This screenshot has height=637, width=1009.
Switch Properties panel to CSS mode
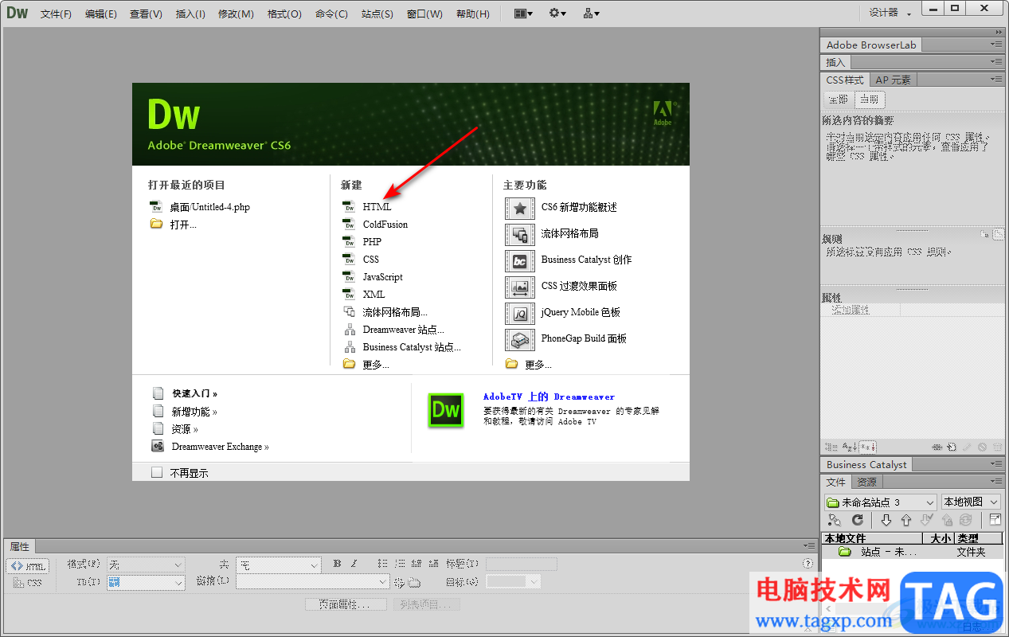(x=28, y=583)
